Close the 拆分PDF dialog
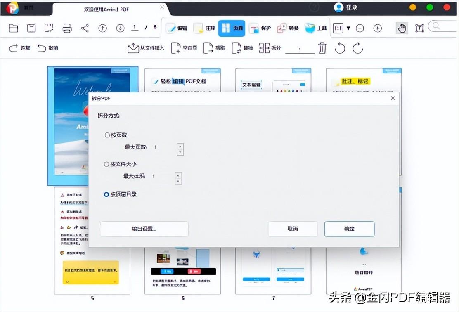The height and width of the screenshot is (312, 459). [x=393, y=98]
